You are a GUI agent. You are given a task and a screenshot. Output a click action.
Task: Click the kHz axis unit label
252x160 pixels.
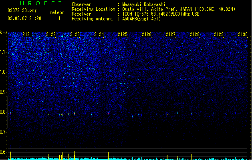point(4,32)
